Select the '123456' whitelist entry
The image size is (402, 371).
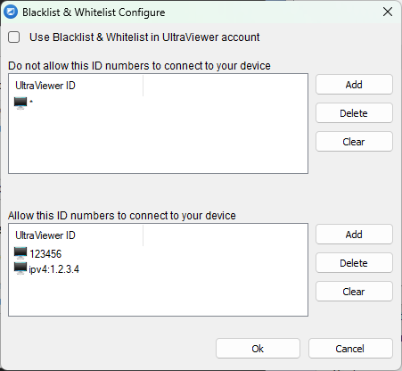[45, 254]
